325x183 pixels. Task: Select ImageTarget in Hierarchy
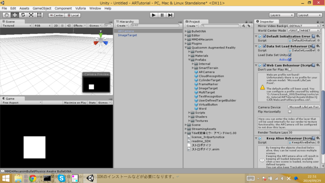128,35
